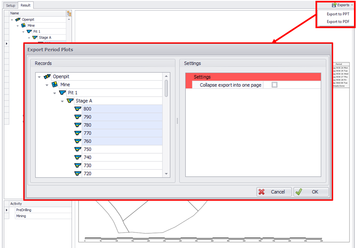Select the 740 bench row
The height and width of the screenshot is (248, 356).
pos(122,157)
